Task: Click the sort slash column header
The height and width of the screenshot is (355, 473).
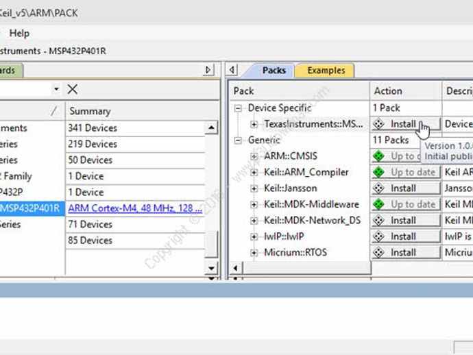Action: click(x=32, y=111)
